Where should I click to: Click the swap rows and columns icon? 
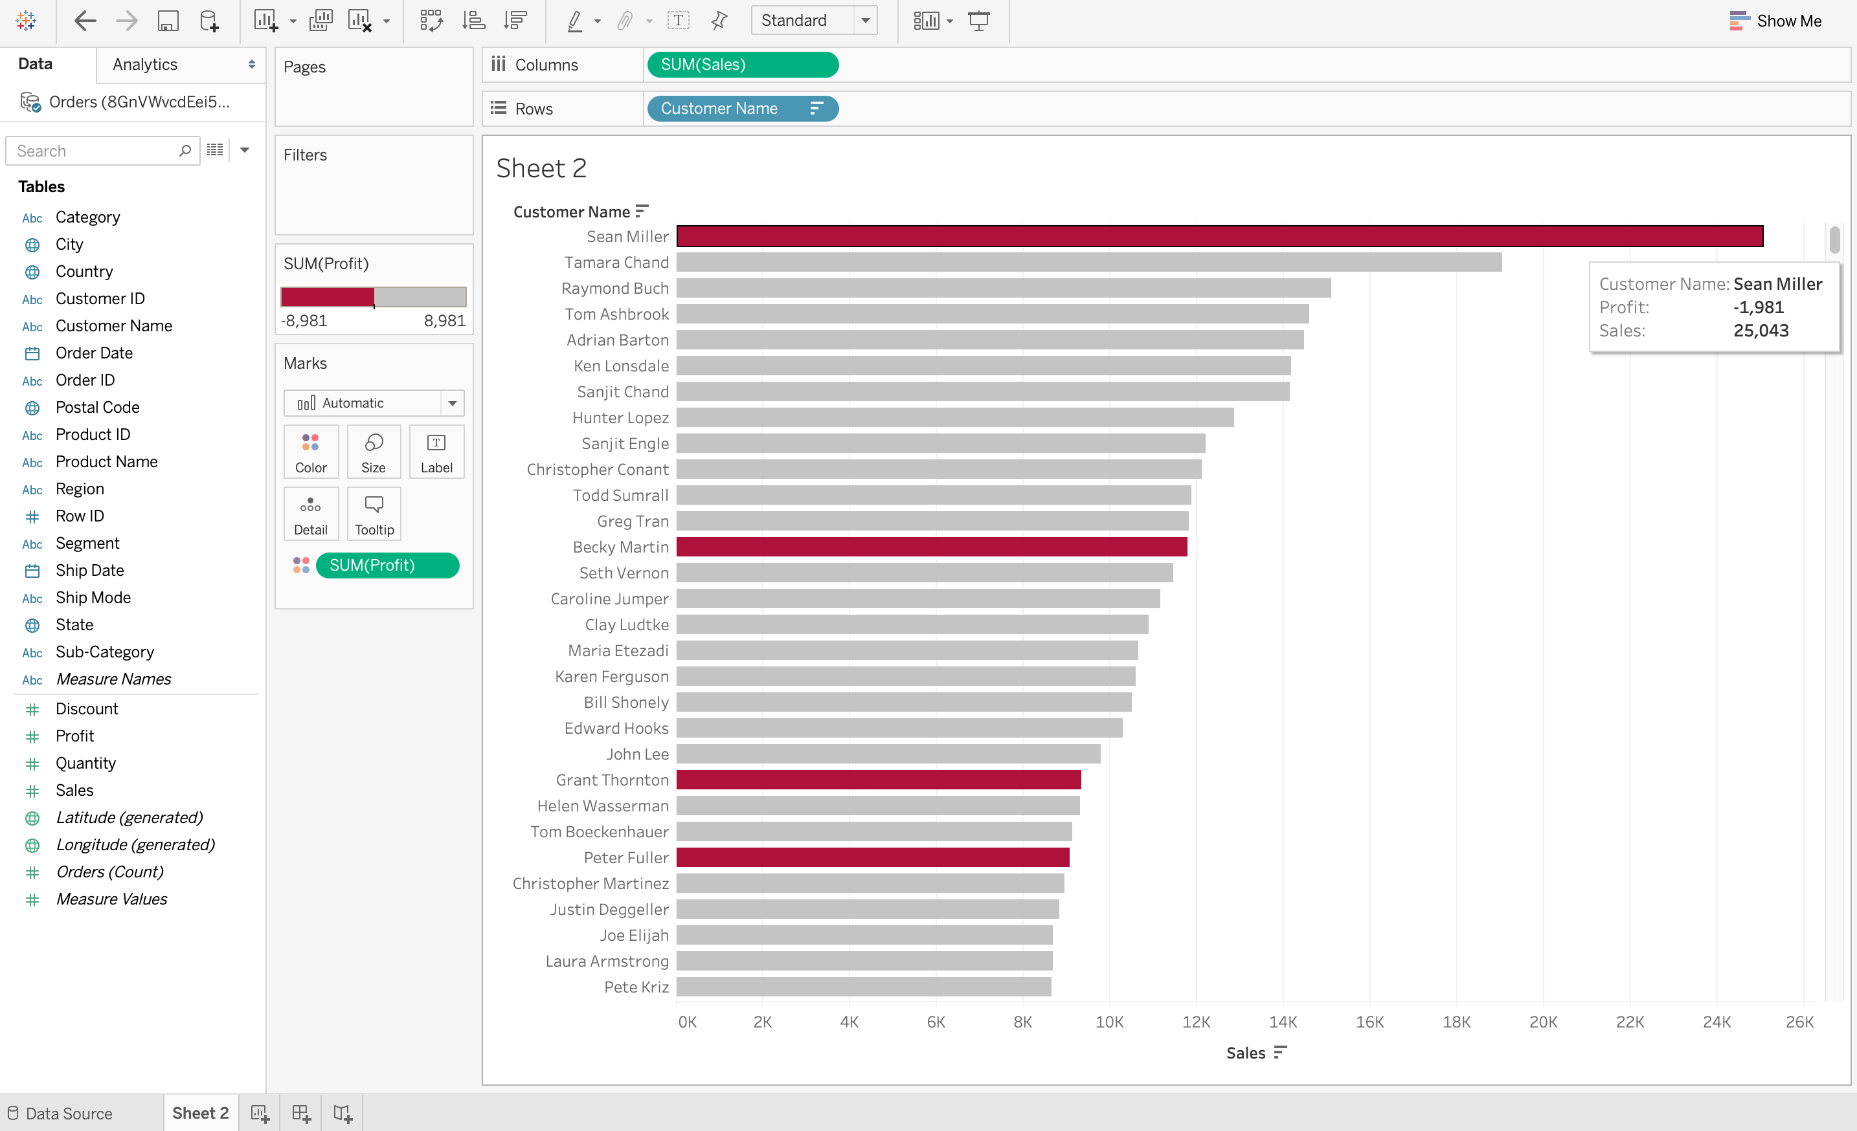(427, 20)
